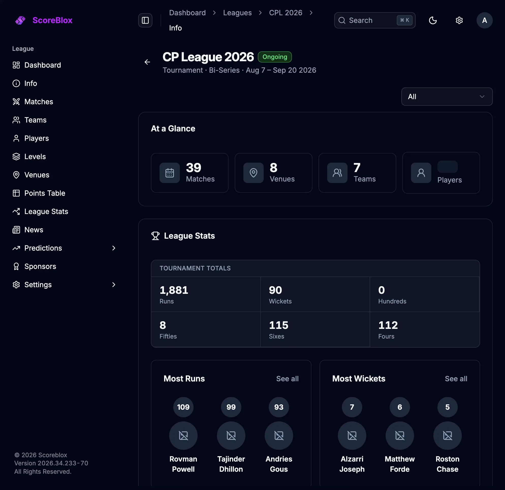Focus the Search input field

pos(375,20)
